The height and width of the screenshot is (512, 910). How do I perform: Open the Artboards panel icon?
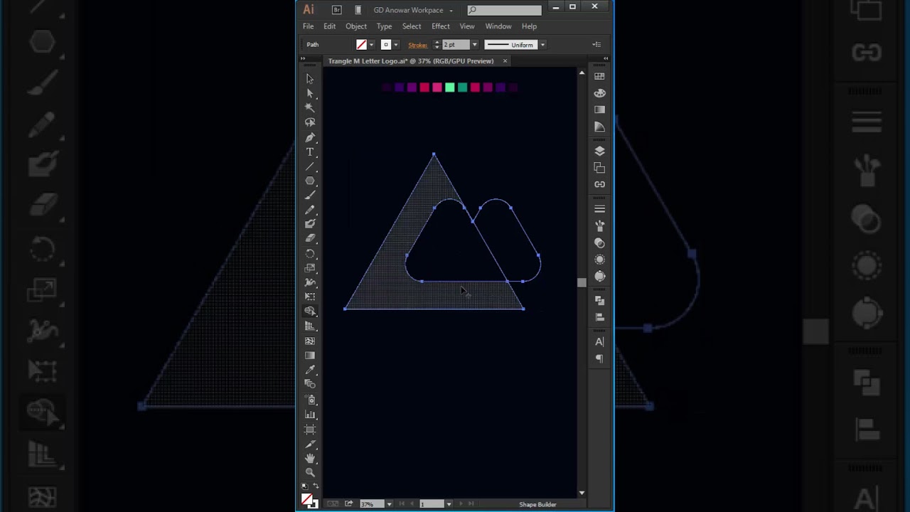tap(599, 168)
